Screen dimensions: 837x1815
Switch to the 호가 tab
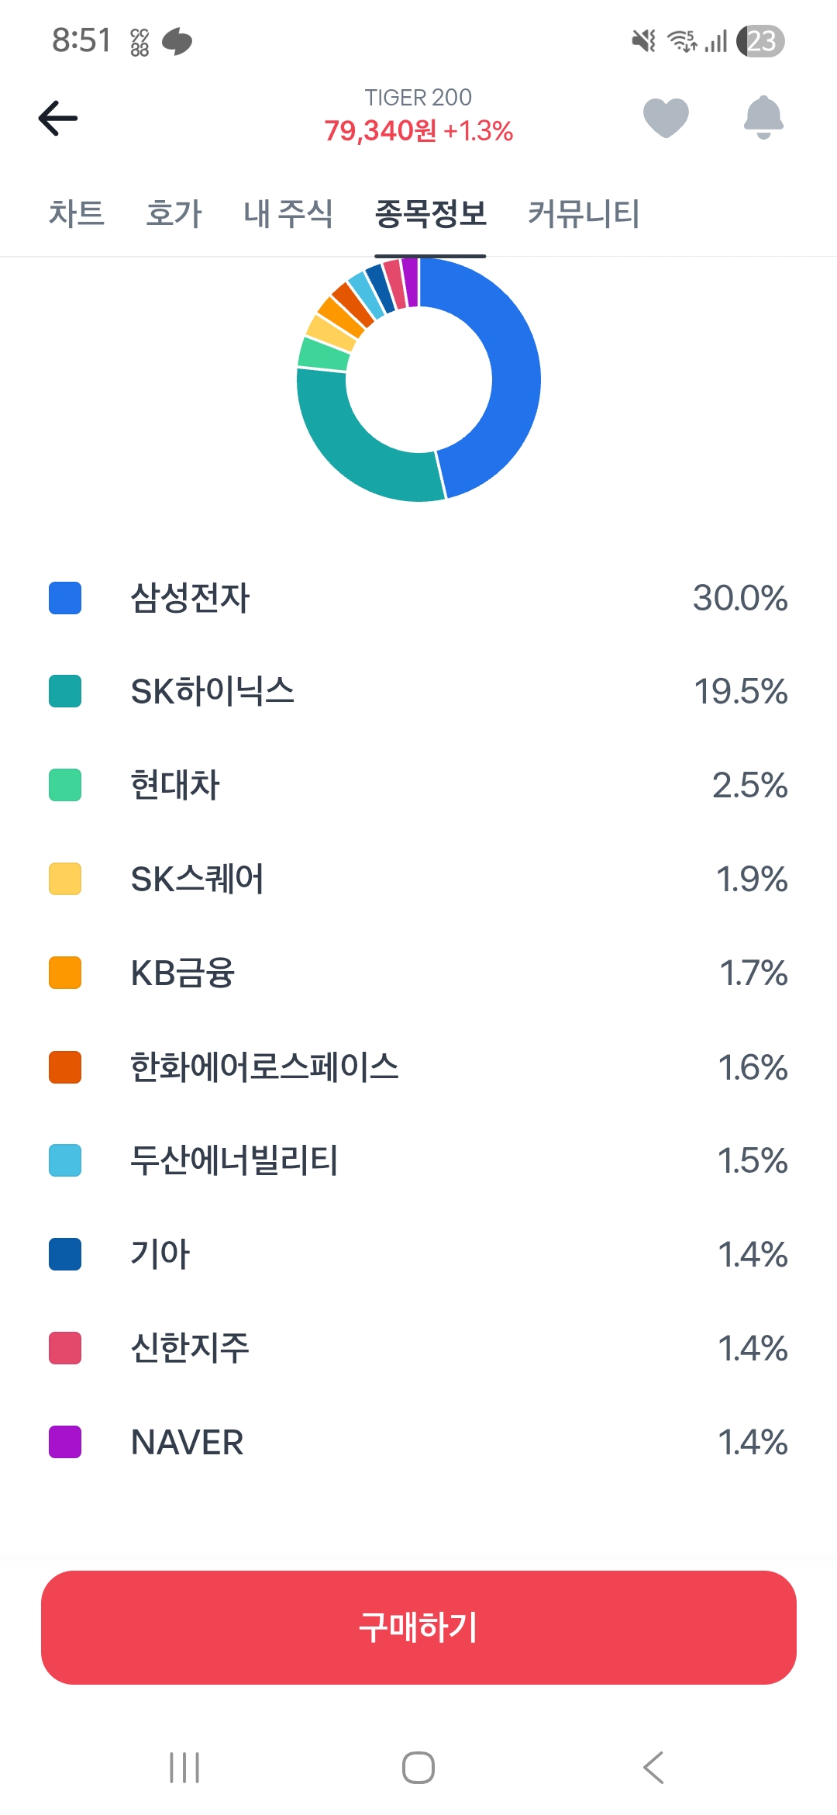174,213
